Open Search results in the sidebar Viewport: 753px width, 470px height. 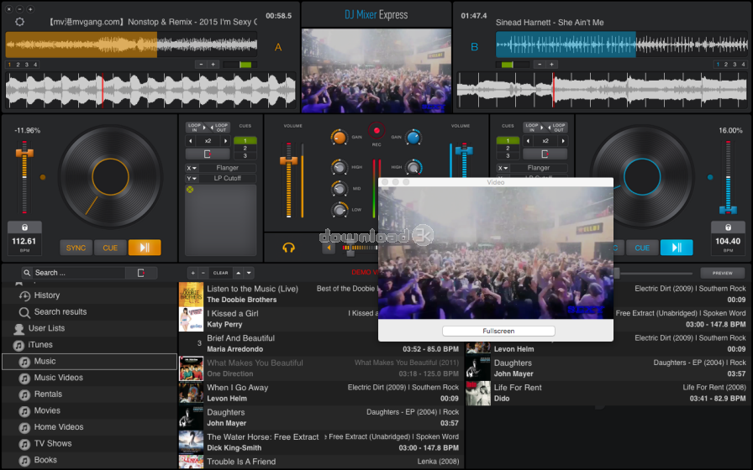[x=60, y=311]
